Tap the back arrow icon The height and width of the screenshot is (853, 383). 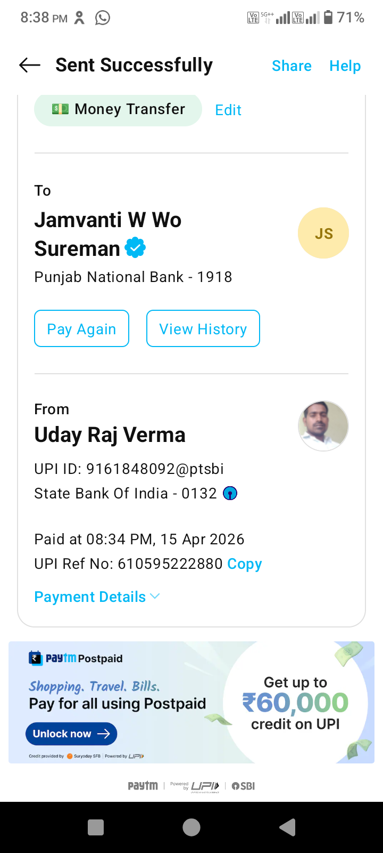point(30,66)
